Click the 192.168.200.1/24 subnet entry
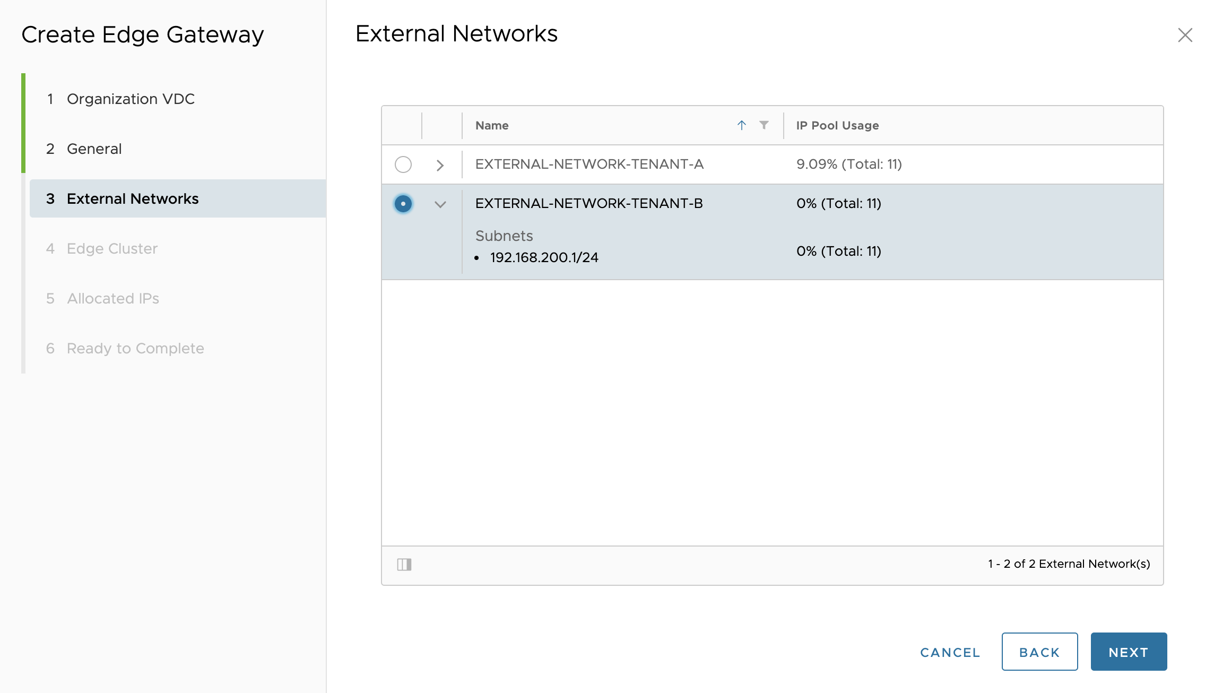Screen dimensions: 1214x693 tap(544, 257)
